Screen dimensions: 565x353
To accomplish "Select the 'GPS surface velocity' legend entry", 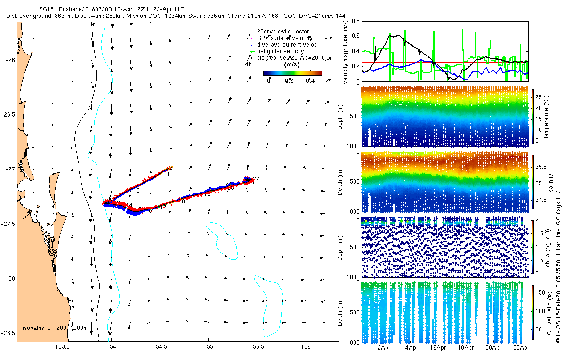I will pos(281,38).
